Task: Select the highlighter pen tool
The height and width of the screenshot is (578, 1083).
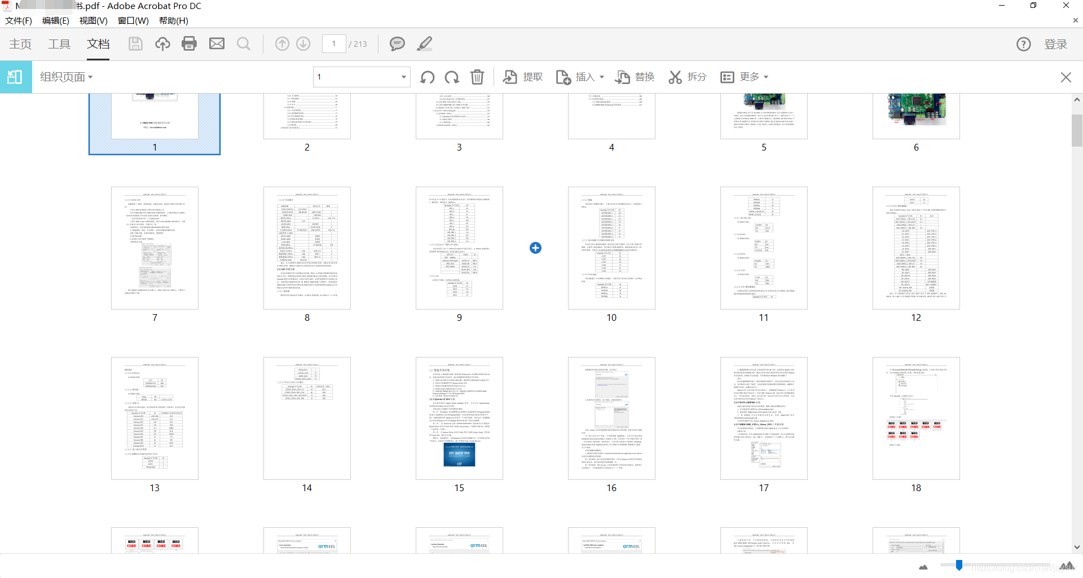Action: [x=424, y=44]
